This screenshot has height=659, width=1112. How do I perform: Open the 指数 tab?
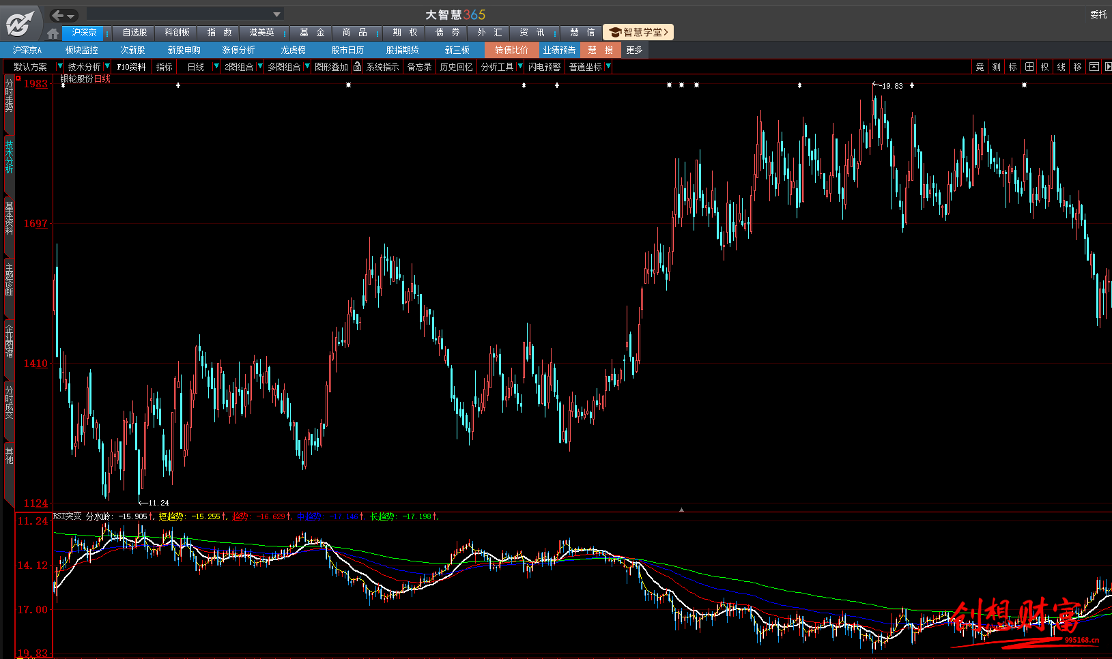click(x=219, y=33)
